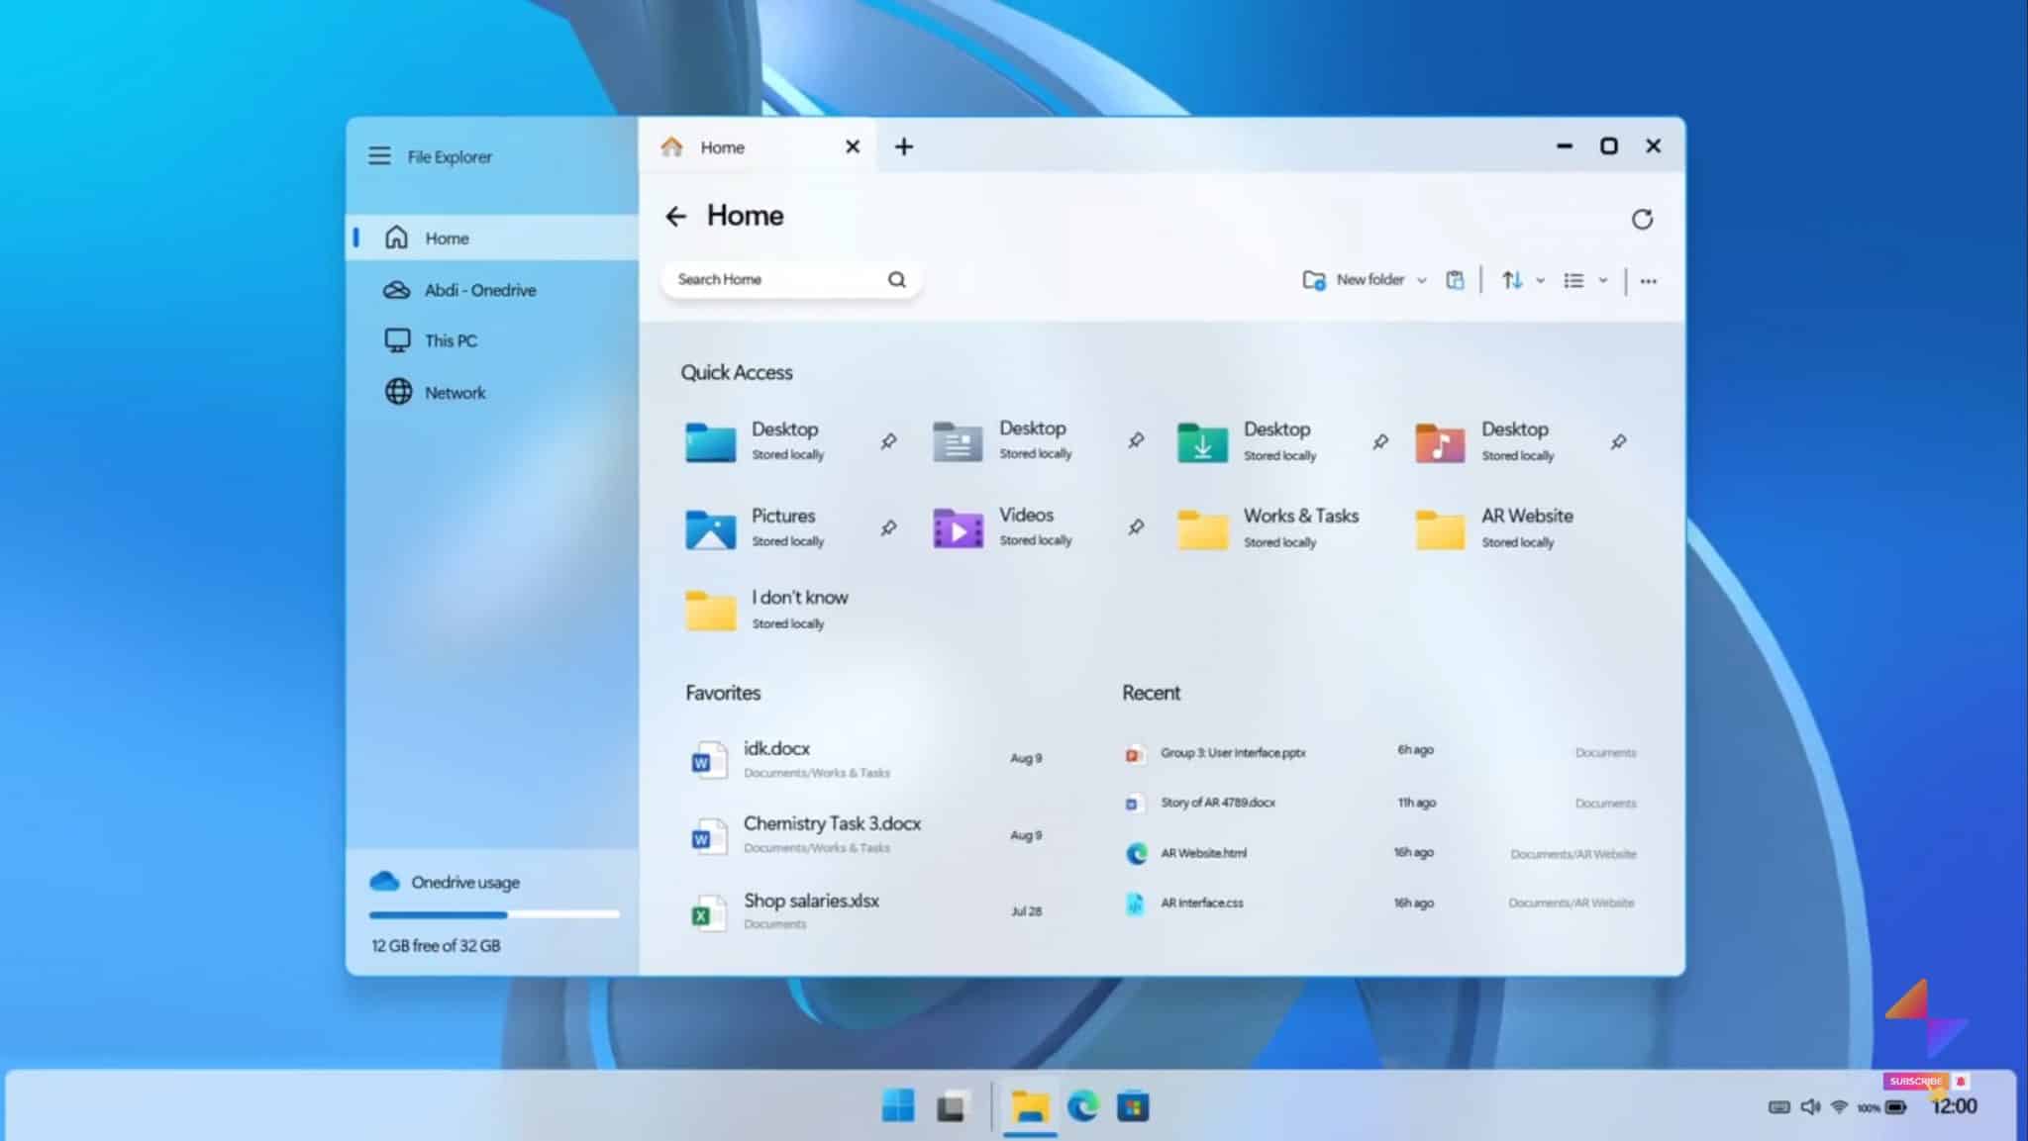Switch to the Home tab
Screen dimensions: 2028x1141
(722, 146)
